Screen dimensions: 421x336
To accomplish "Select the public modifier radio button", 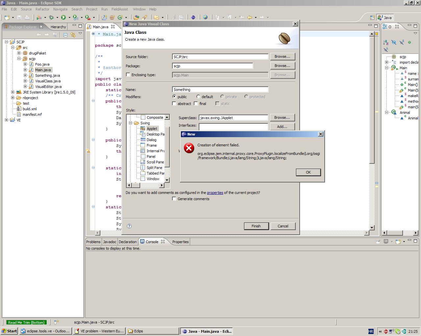I will click(174, 97).
